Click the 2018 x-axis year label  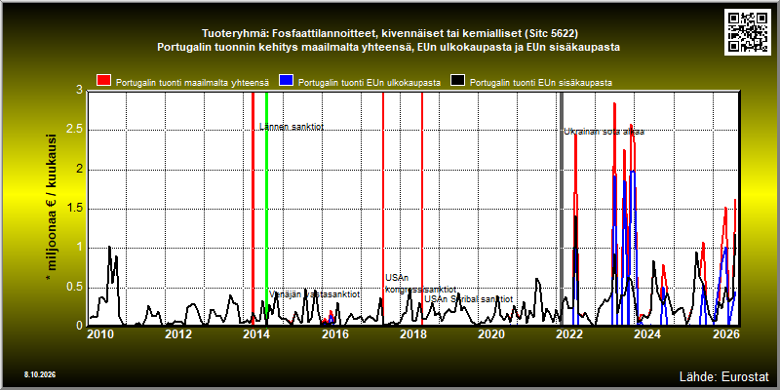(412, 333)
